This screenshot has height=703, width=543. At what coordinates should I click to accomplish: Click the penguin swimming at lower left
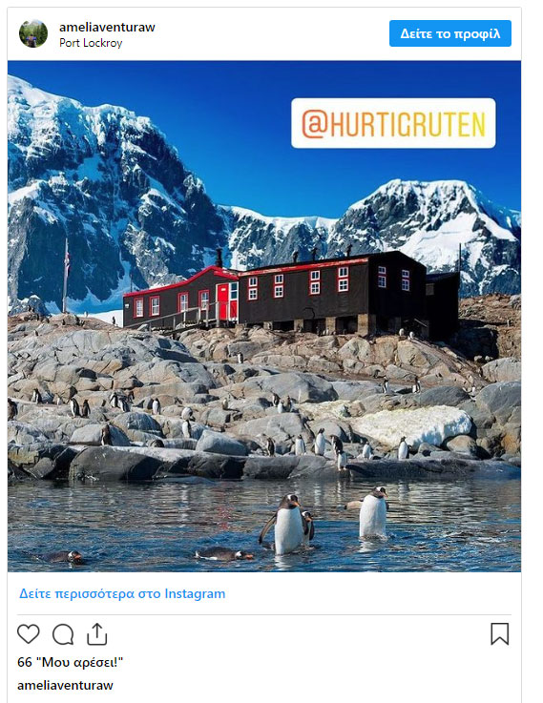pyautogui.click(x=65, y=557)
